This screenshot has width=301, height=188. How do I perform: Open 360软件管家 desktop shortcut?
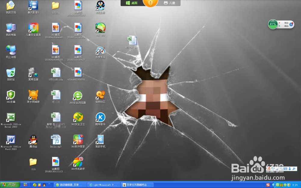coord(78,141)
